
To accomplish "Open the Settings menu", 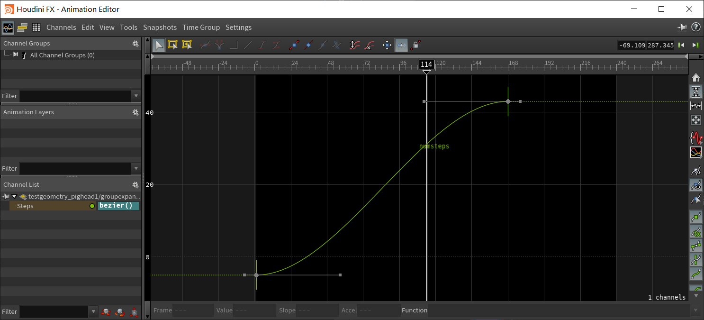I will [x=238, y=27].
